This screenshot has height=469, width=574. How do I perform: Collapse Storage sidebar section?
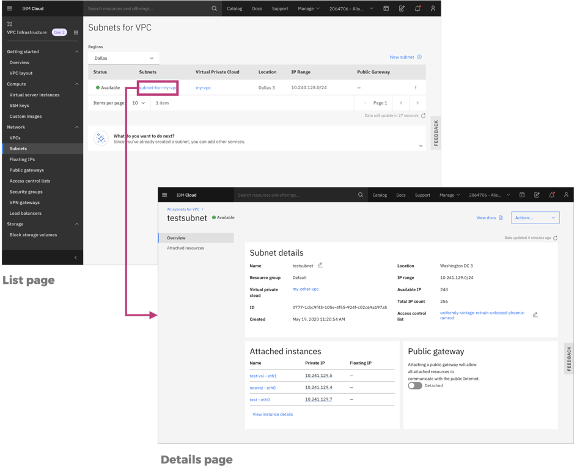coord(77,224)
